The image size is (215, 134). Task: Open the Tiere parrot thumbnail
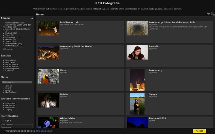[x=48, y=76]
